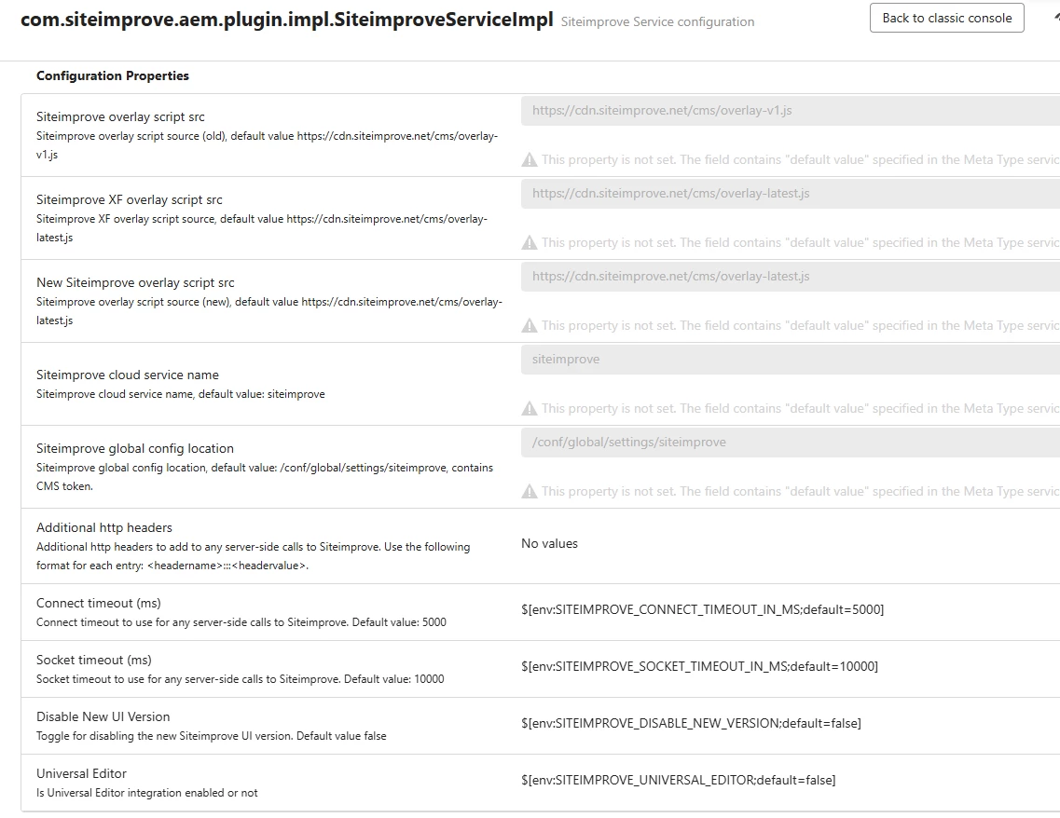The height and width of the screenshot is (818, 1060).
Task: Click the 'New Siteimprove overlay script src' label
Action: click(135, 283)
